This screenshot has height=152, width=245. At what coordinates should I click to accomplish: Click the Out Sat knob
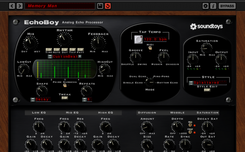coord(207,144)
